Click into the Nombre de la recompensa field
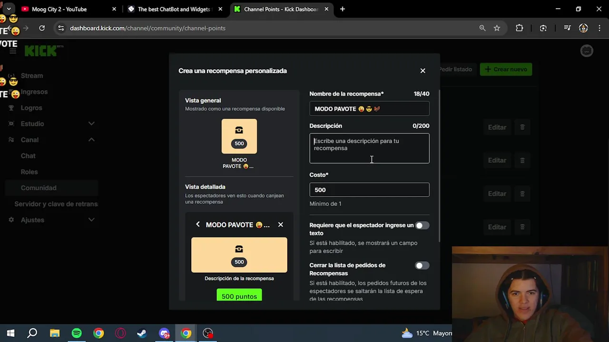The image size is (609, 342). (369, 109)
